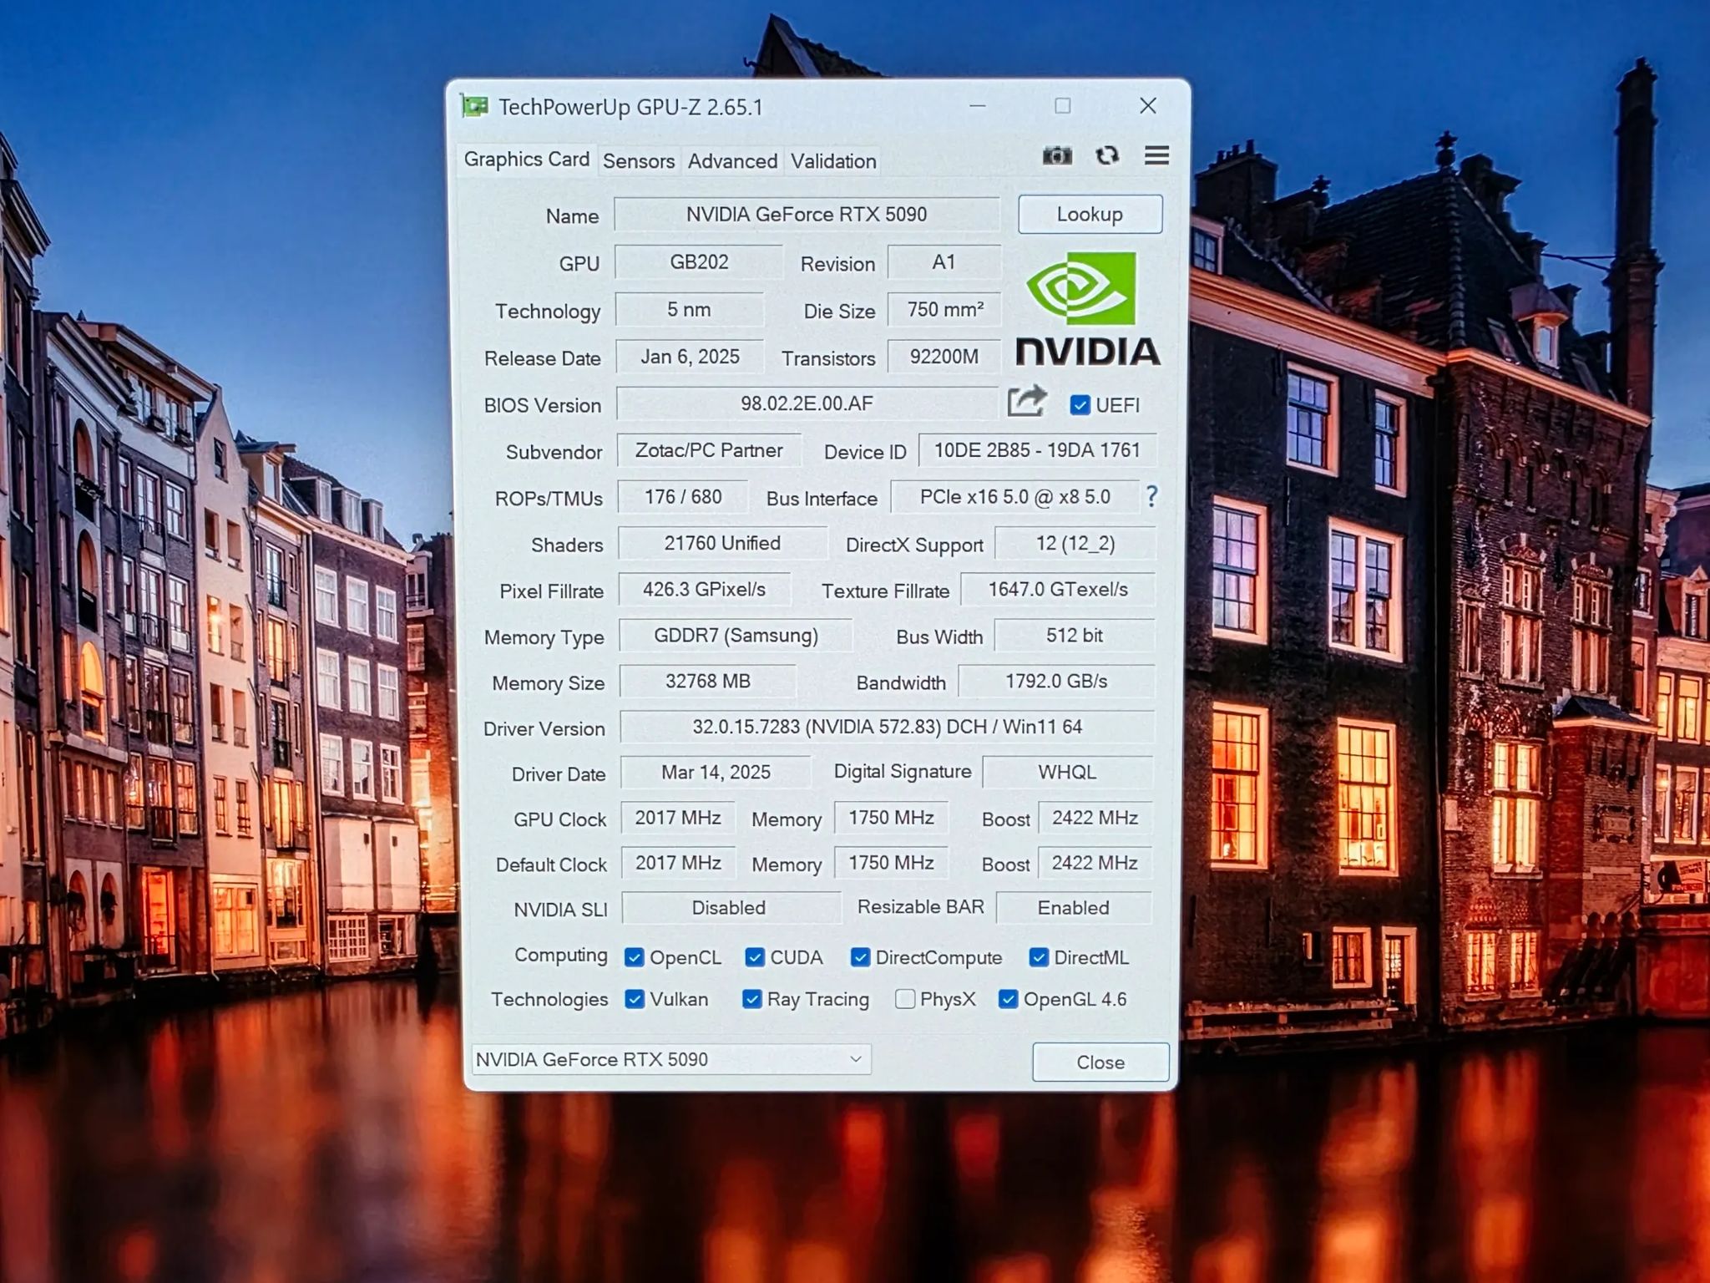Toggle the Ray Tracing checkbox
Image resolution: width=1710 pixels, height=1283 pixels.
751,999
